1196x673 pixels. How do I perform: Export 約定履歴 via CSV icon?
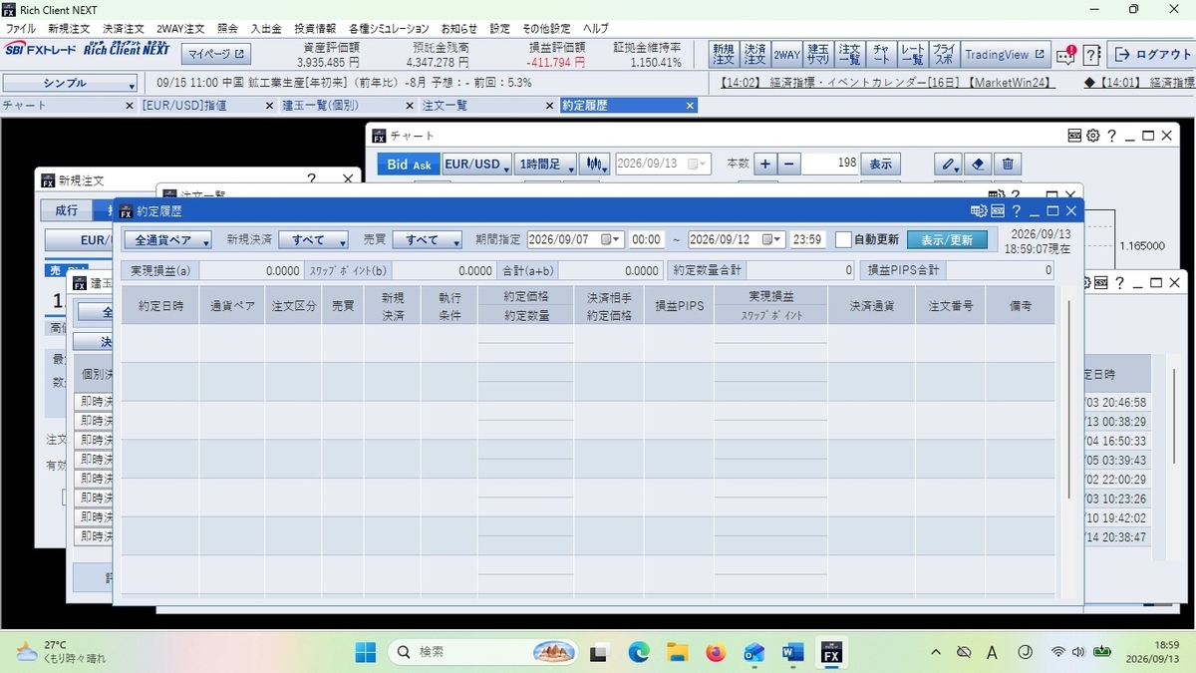(x=998, y=211)
